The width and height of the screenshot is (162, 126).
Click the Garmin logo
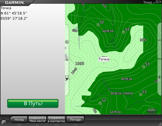pyautogui.click(x=15, y=2)
